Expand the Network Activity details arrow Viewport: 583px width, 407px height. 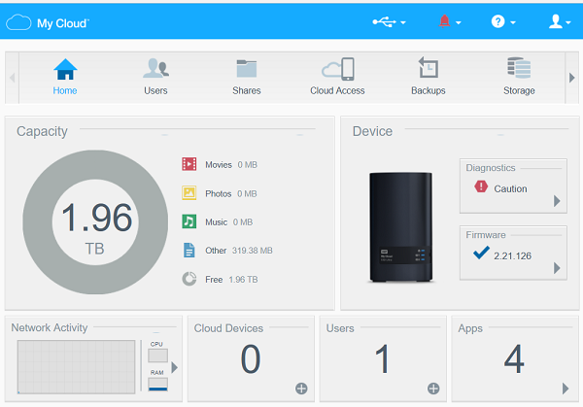tap(175, 367)
